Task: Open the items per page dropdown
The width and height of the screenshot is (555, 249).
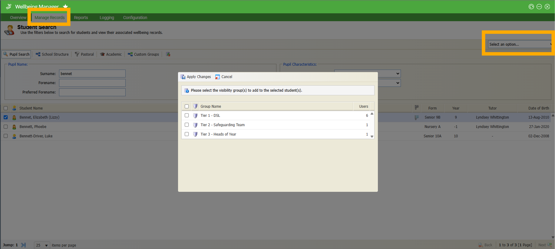Action: pos(42,245)
